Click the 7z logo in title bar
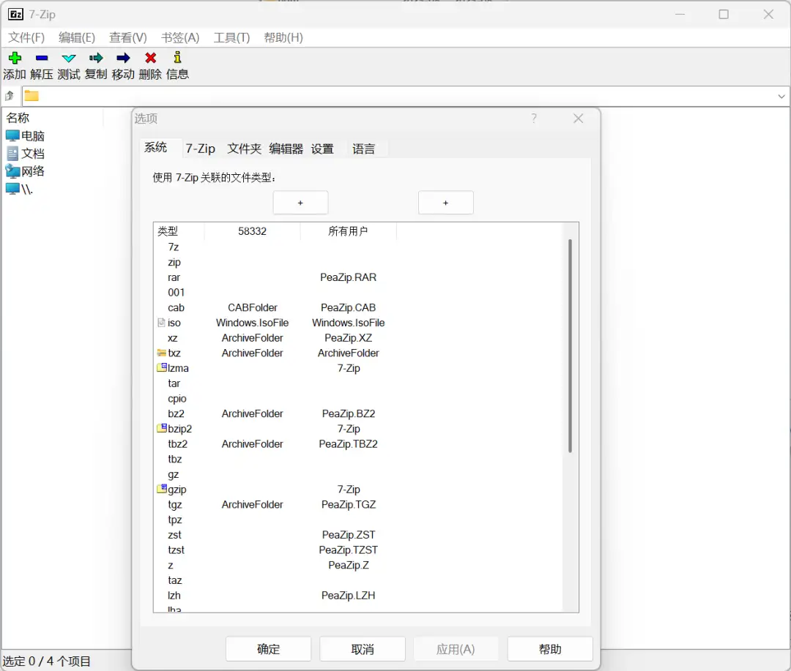This screenshot has width=791, height=671. point(15,14)
